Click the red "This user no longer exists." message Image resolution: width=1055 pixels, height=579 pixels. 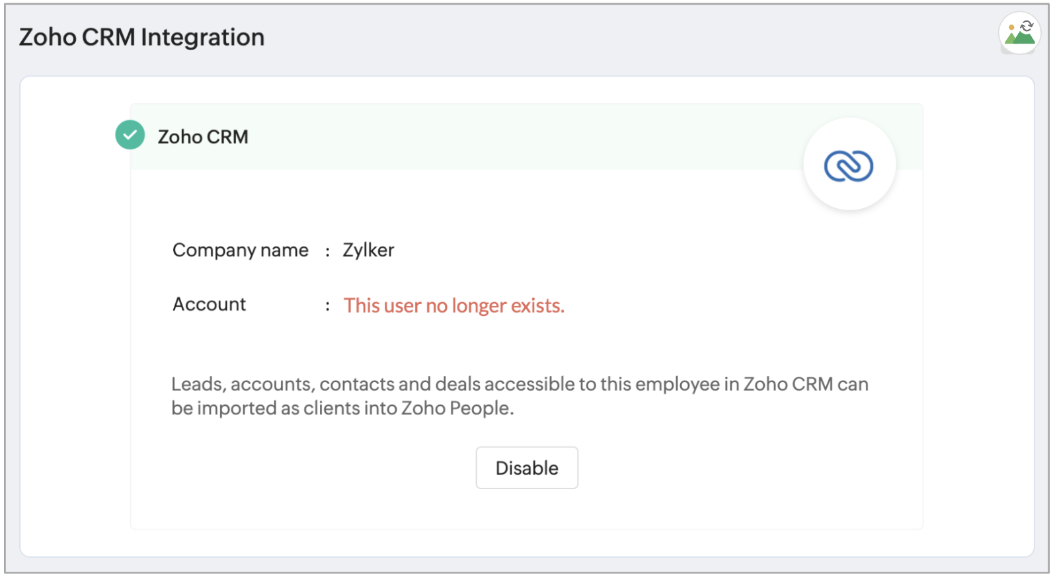pyautogui.click(x=453, y=306)
